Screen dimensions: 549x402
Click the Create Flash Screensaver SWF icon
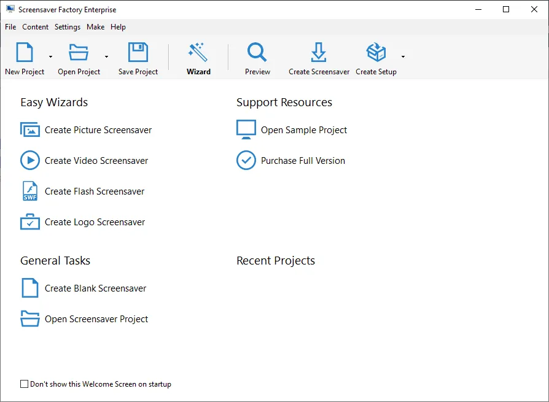[30, 191]
